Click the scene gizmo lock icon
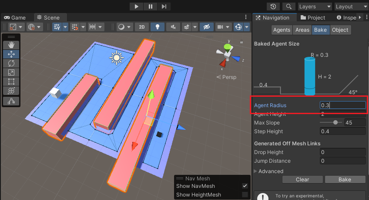 click(x=241, y=42)
